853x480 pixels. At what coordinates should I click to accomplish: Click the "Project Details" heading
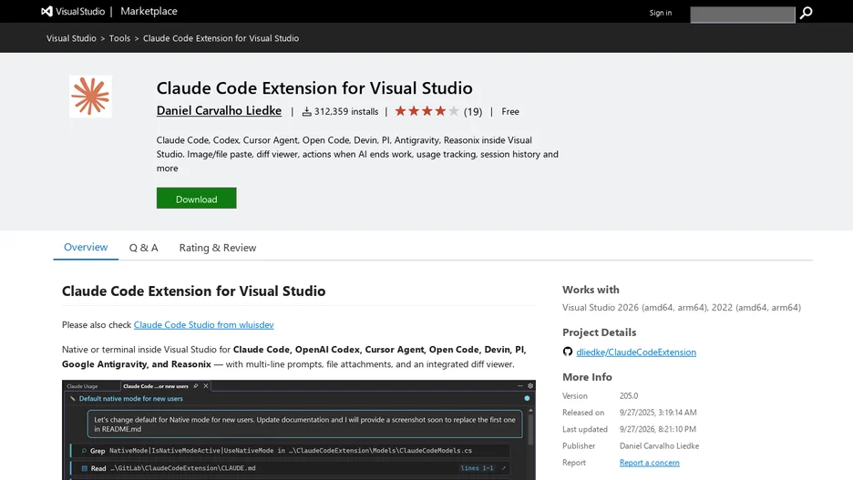[599, 332]
